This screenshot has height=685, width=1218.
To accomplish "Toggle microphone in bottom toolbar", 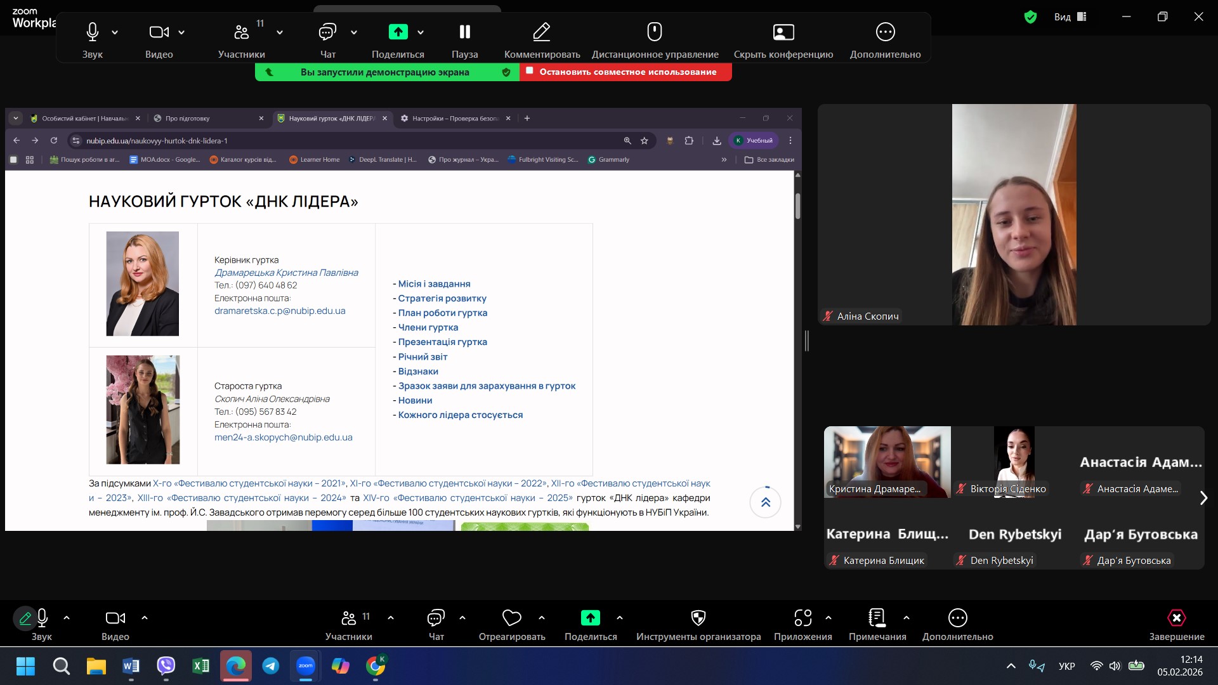I will click(x=43, y=618).
